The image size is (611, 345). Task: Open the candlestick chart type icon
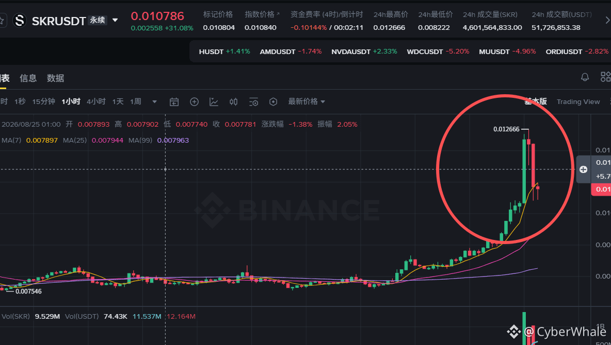click(x=233, y=102)
